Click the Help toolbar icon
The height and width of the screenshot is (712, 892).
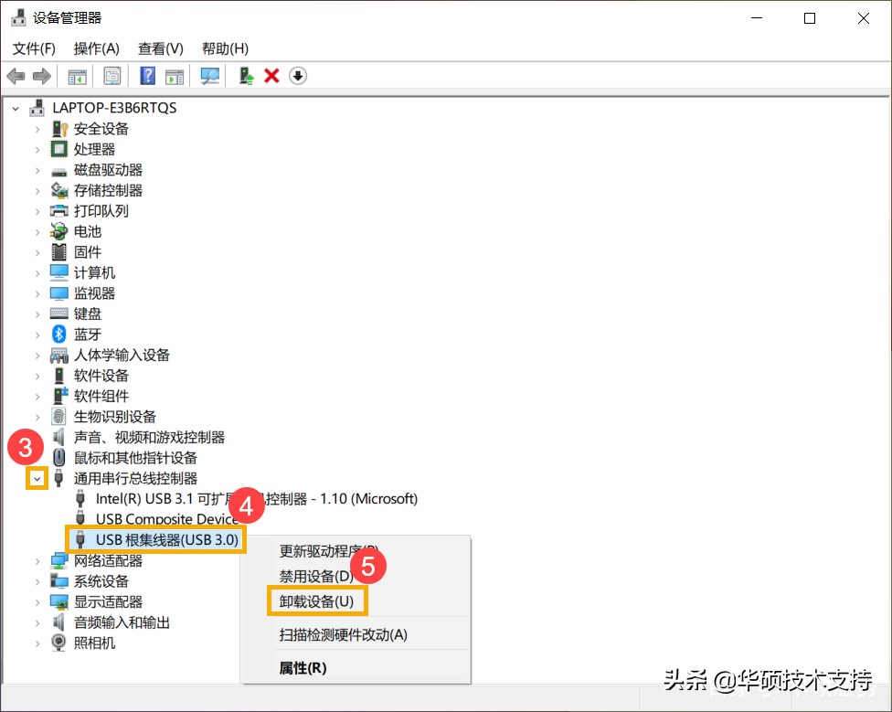148,76
